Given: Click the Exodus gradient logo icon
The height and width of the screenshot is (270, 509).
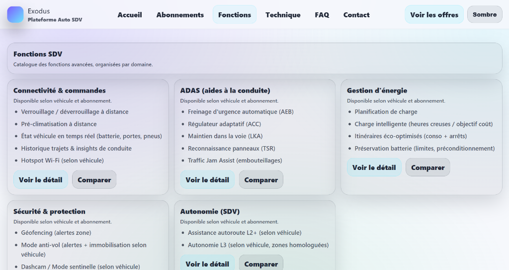Looking at the screenshot, I should pos(15,14).
